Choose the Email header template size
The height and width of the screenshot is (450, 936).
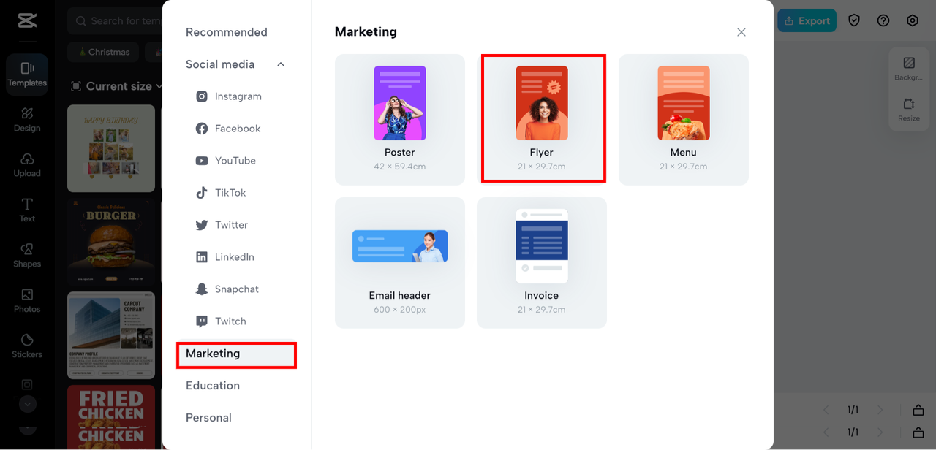click(400, 262)
